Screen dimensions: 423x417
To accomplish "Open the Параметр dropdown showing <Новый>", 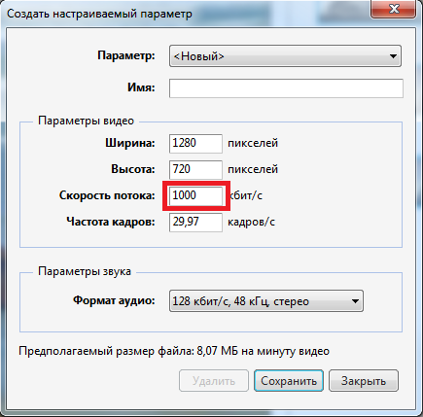I will [x=285, y=56].
